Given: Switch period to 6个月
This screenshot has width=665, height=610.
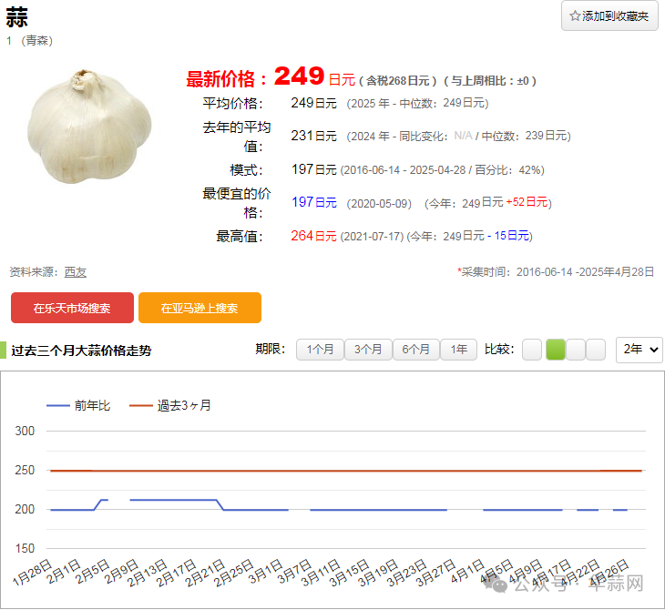Looking at the screenshot, I should pos(415,350).
